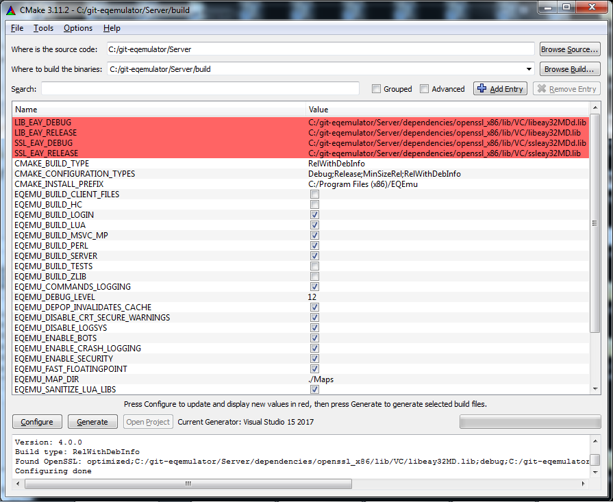Select the SSL_EAY_DEBUG entry

(x=301, y=142)
